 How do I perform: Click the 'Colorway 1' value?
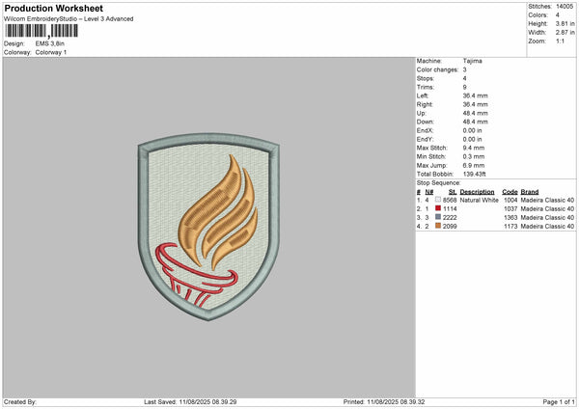[51, 52]
